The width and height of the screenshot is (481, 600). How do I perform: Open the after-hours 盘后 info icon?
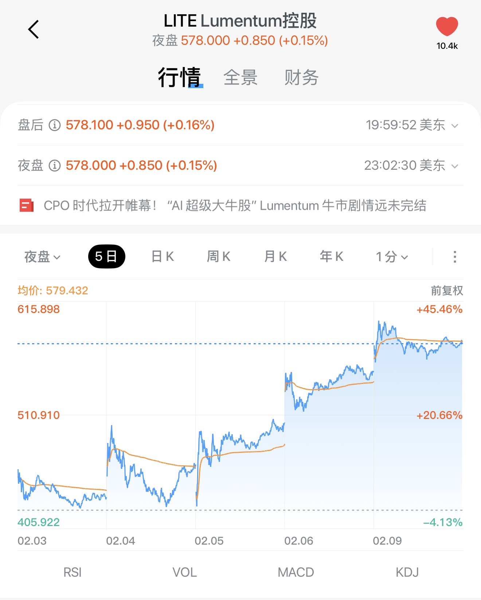55,125
